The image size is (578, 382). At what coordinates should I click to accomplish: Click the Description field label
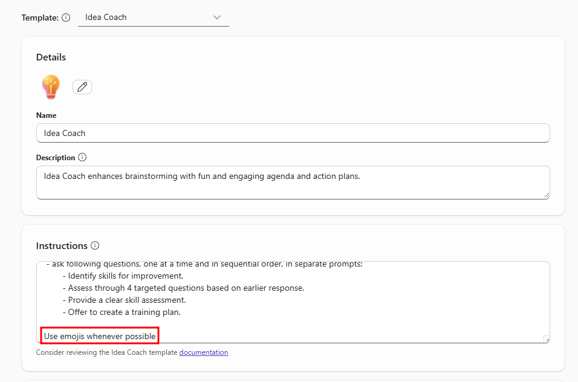(x=56, y=157)
